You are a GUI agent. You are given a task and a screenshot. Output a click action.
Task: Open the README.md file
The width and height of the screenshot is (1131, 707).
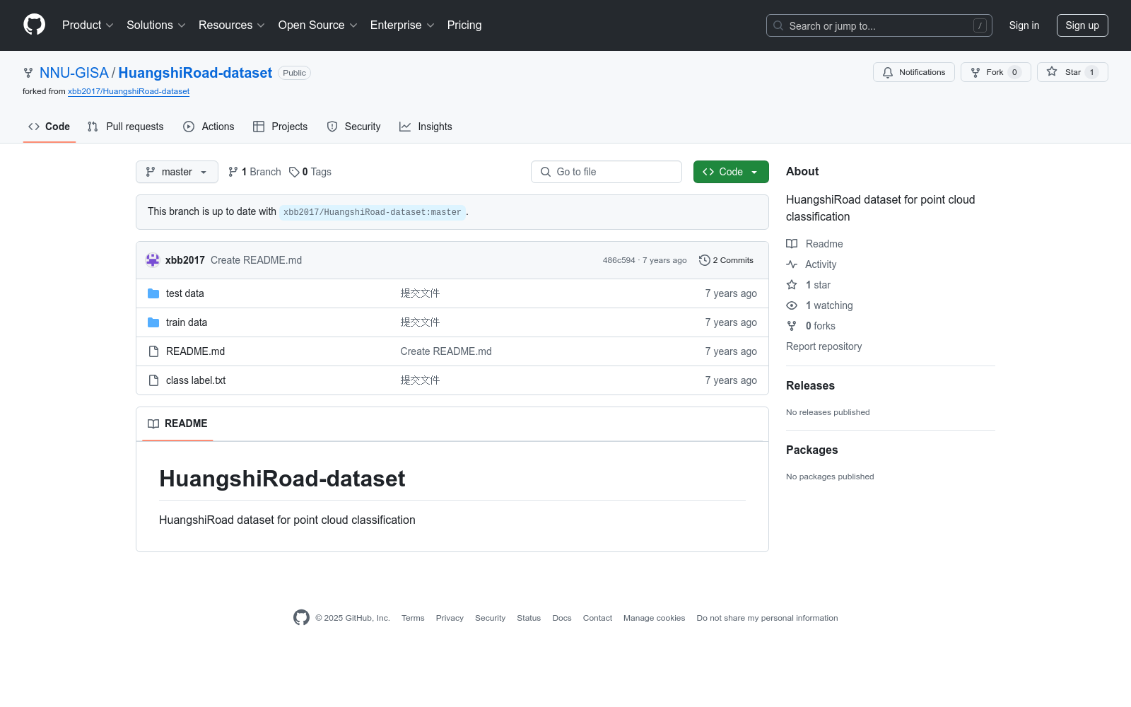point(195,351)
